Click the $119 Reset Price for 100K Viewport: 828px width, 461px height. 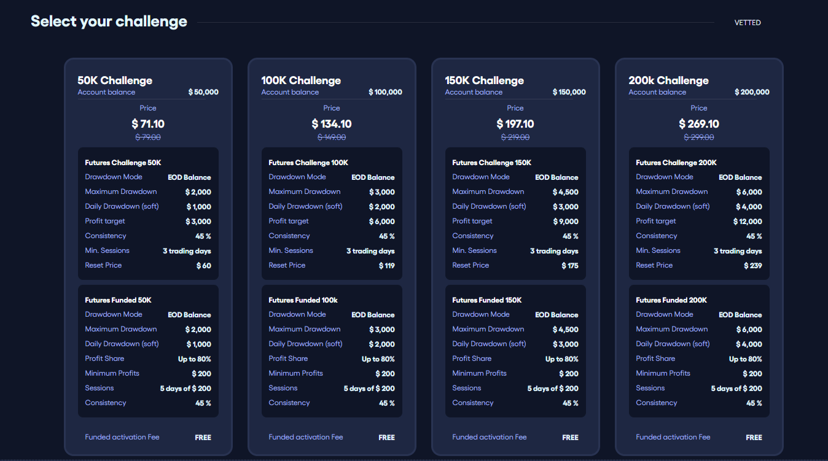coord(332,265)
